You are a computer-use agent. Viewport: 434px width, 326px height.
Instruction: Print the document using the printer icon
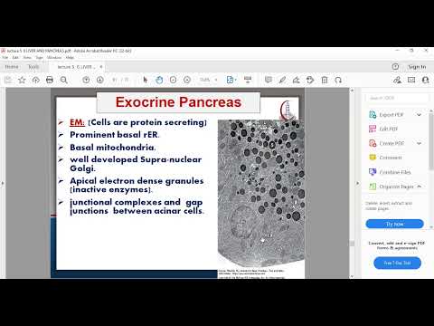click(x=50, y=80)
